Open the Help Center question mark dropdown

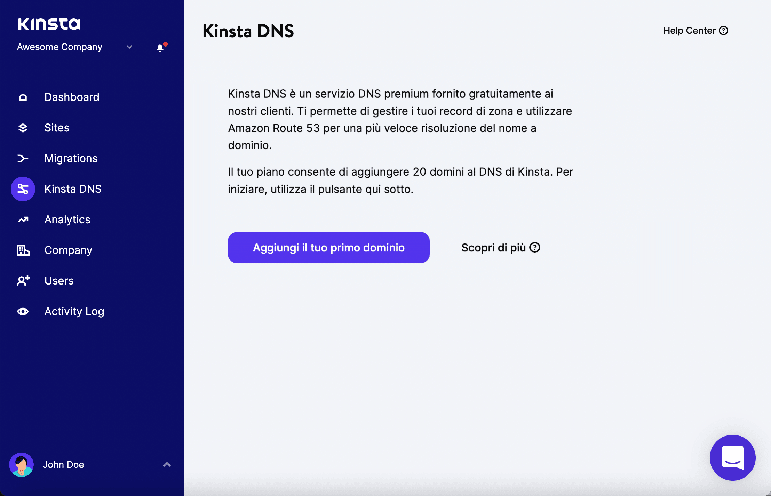(x=724, y=31)
